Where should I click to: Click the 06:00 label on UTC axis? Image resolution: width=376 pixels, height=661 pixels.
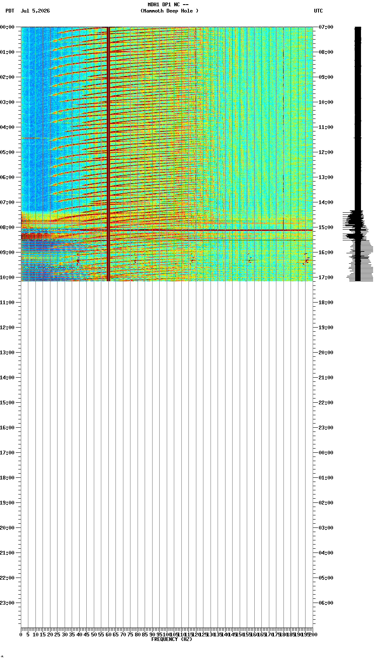(326, 603)
